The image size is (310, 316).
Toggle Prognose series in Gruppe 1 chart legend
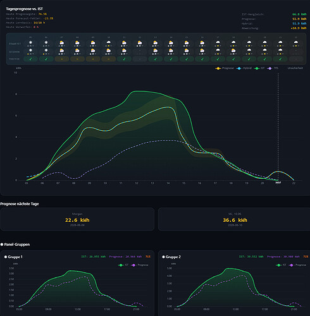pos(140,265)
